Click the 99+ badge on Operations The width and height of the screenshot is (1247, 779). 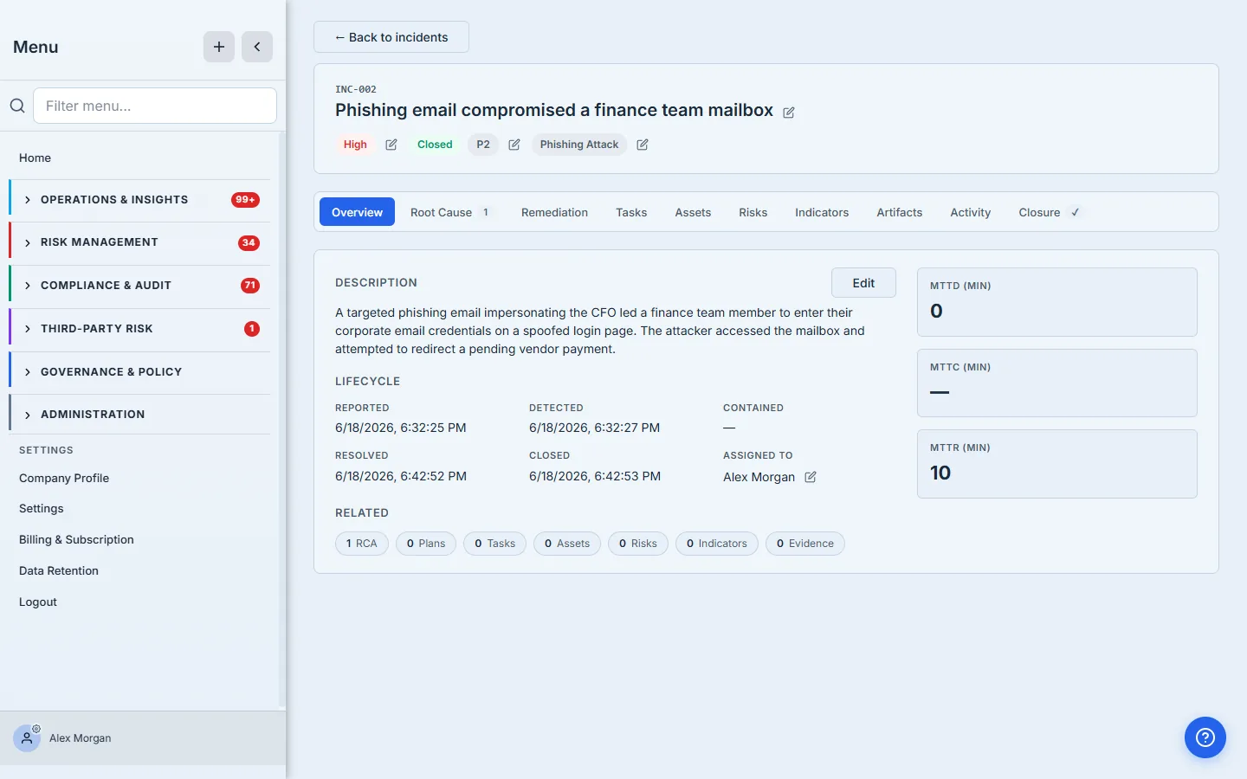click(246, 200)
